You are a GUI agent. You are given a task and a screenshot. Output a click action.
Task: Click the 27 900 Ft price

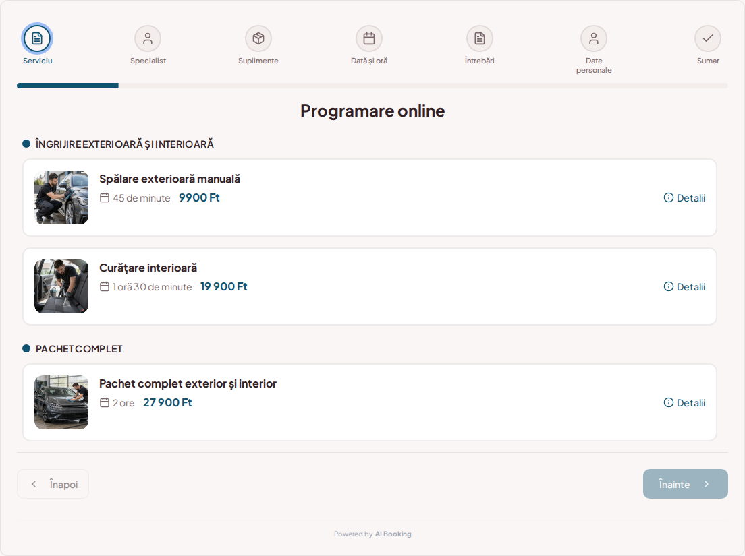[x=167, y=403]
